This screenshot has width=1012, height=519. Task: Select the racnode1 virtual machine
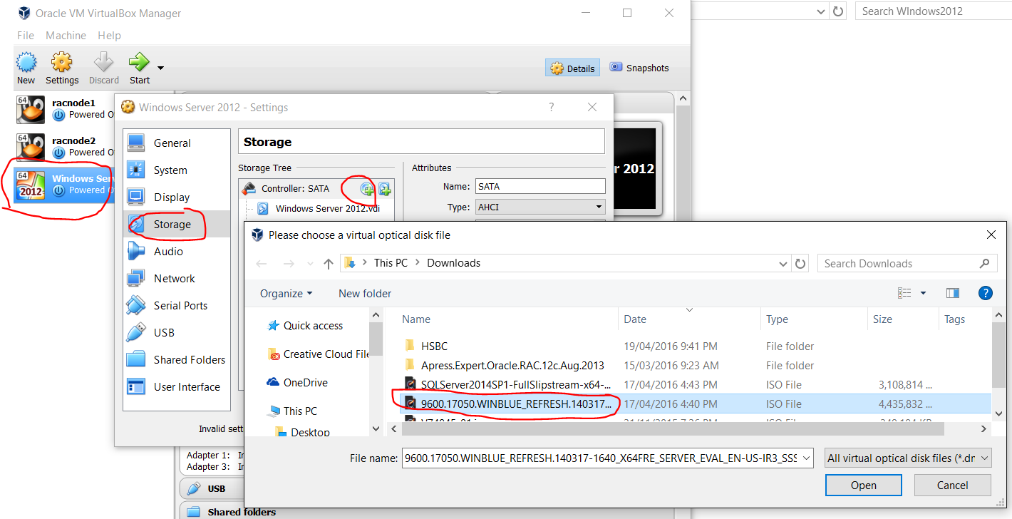point(64,108)
